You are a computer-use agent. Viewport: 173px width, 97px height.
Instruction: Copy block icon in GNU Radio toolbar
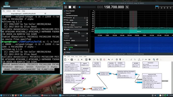click(x=98, y=60)
